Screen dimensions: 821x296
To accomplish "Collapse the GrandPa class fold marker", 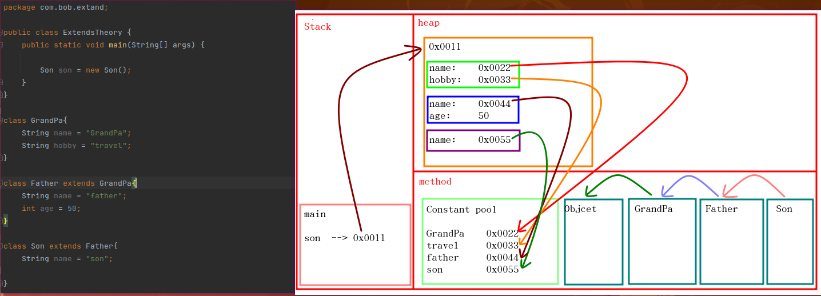I will point(2,121).
